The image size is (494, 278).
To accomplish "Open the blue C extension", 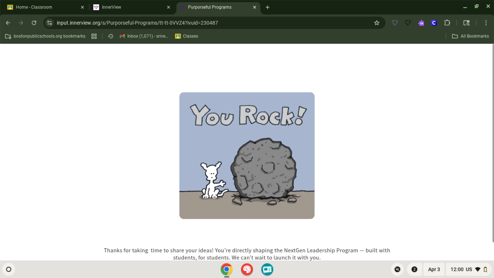I will (434, 23).
